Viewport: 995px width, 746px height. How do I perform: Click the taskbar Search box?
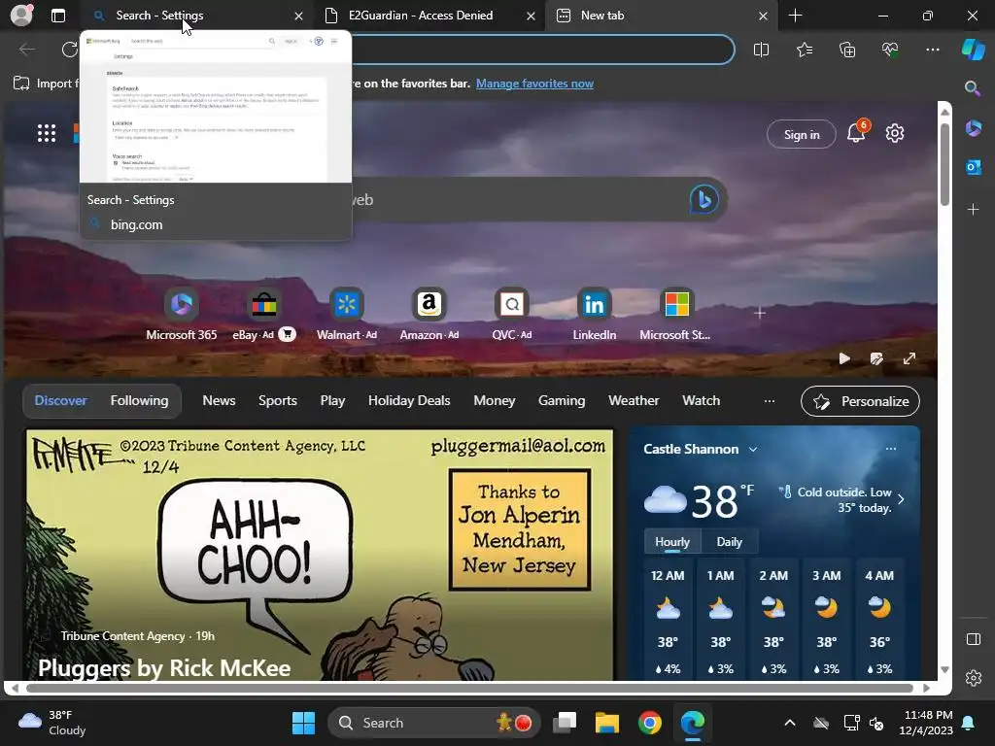click(x=434, y=723)
